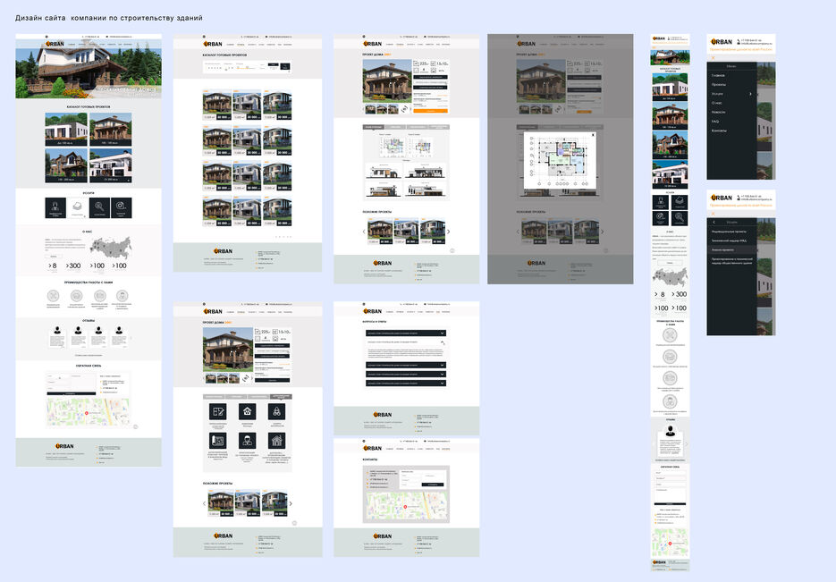The height and width of the screenshot is (582, 836).
Task: Select Контакты in the mobile main menu
Action: click(719, 131)
